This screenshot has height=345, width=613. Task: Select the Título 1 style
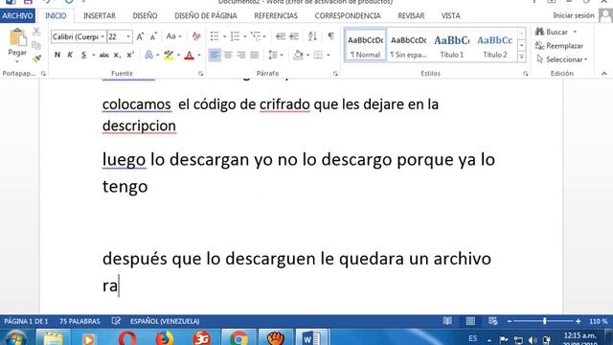(x=451, y=45)
